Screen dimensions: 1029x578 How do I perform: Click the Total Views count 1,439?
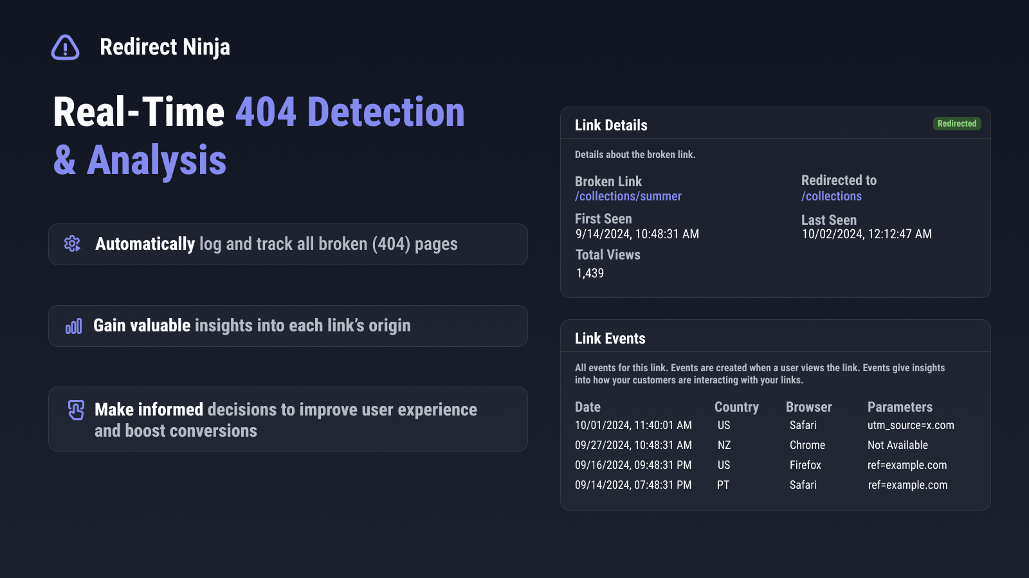click(590, 273)
